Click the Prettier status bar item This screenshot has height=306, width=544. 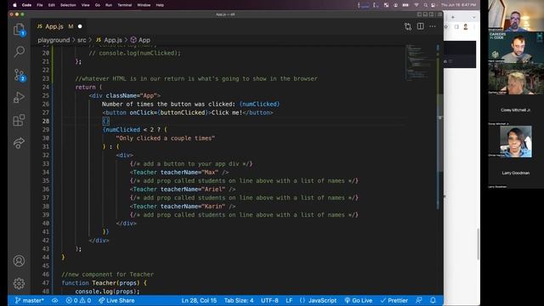[x=394, y=300]
